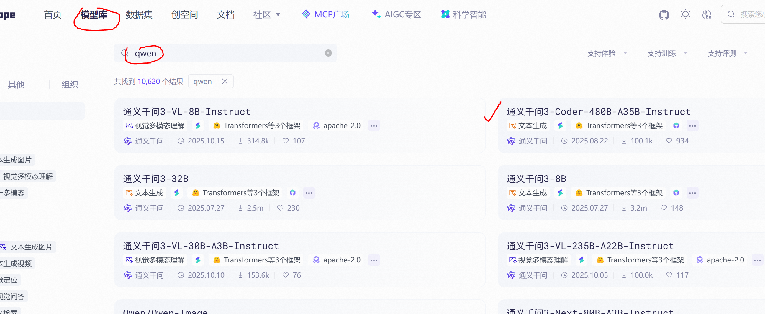The image size is (765, 314).
Task: Open 通义千问3-VL-8B-Instruct model
Action: coord(187,112)
